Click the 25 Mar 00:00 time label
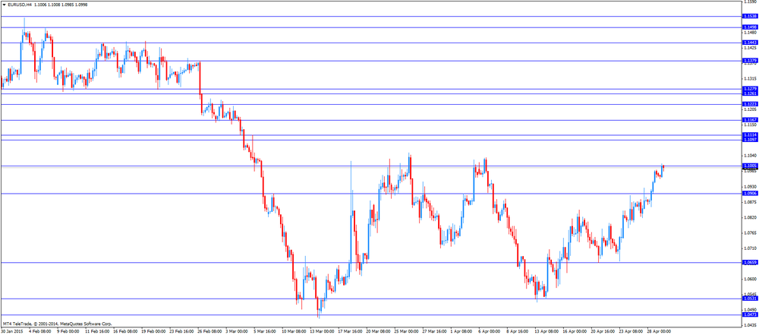This screenshot has width=759, height=335. point(407,332)
